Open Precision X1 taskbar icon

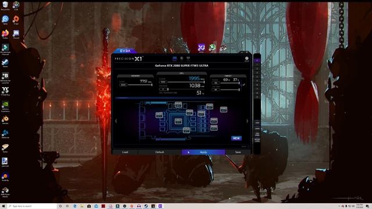[x=160, y=206]
